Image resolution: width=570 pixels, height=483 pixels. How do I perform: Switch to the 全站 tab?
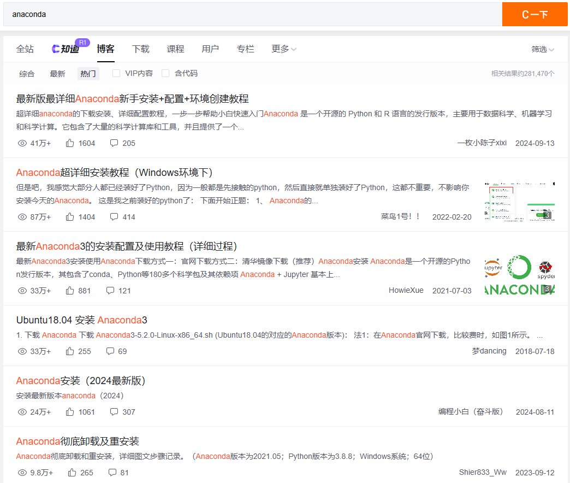25,49
